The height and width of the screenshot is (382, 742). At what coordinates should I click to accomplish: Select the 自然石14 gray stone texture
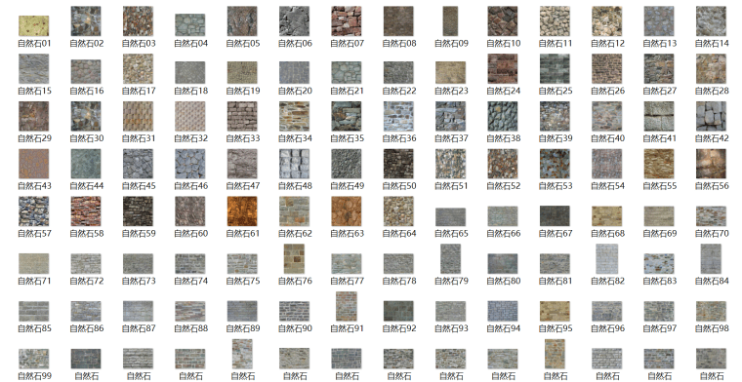point(711,21)
